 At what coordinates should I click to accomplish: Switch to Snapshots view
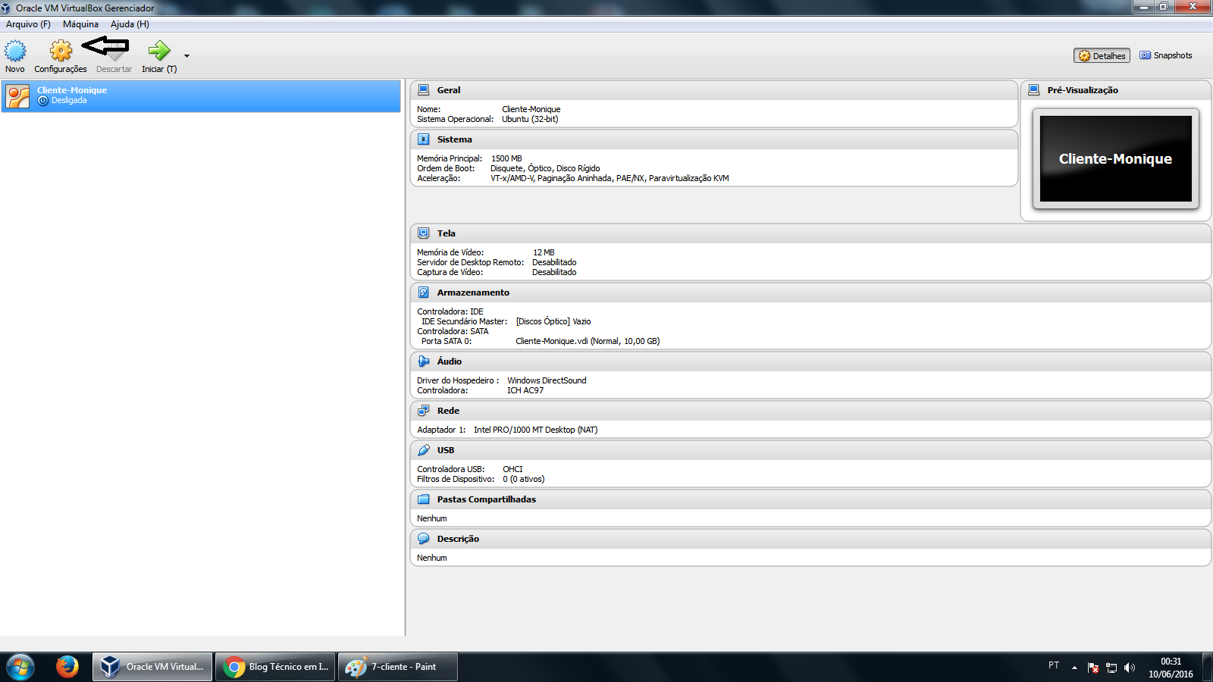(1166, 56)
